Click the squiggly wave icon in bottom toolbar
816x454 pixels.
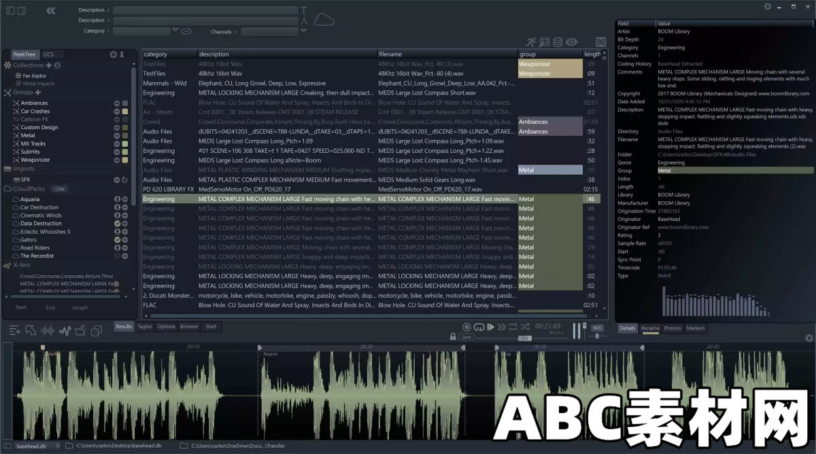[x=65, y=330]
